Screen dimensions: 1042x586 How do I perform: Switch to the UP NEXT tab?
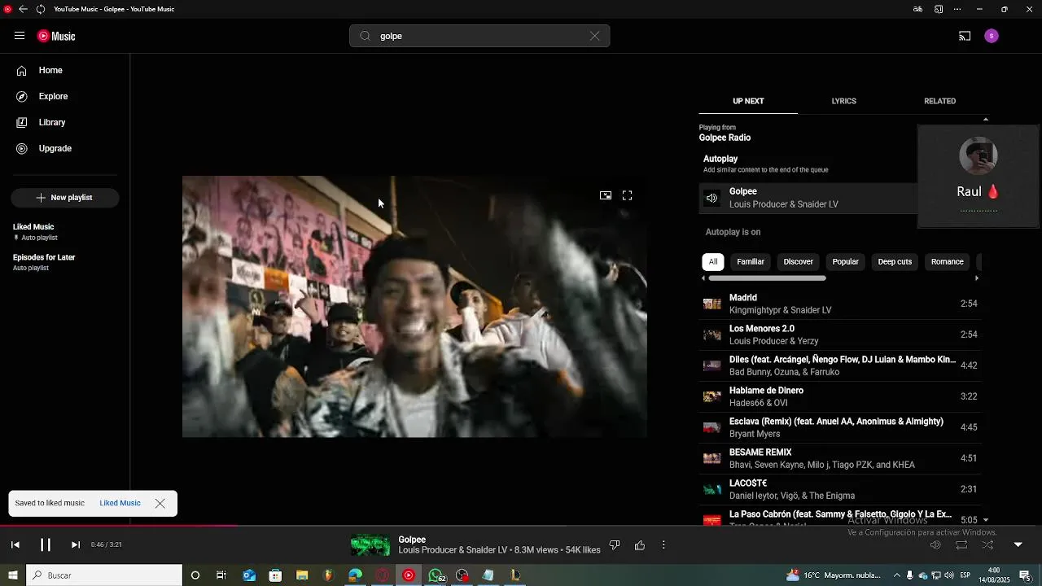pos(748,101)
